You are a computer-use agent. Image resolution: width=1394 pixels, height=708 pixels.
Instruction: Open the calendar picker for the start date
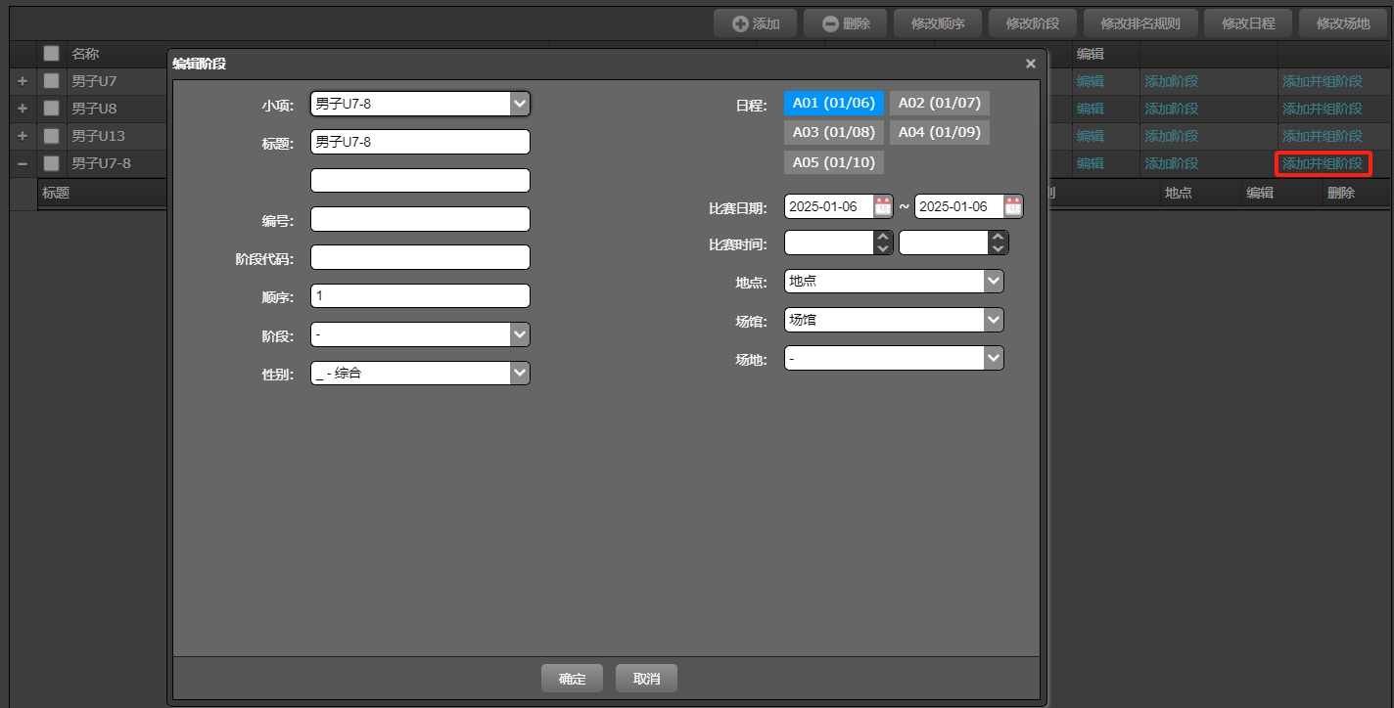(882, 206)
